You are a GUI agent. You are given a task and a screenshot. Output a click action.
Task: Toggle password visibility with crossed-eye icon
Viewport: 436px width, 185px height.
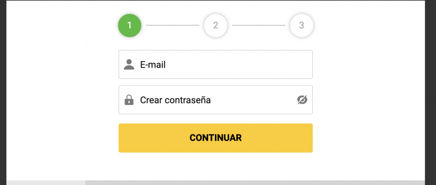click(x=302, y=99)
